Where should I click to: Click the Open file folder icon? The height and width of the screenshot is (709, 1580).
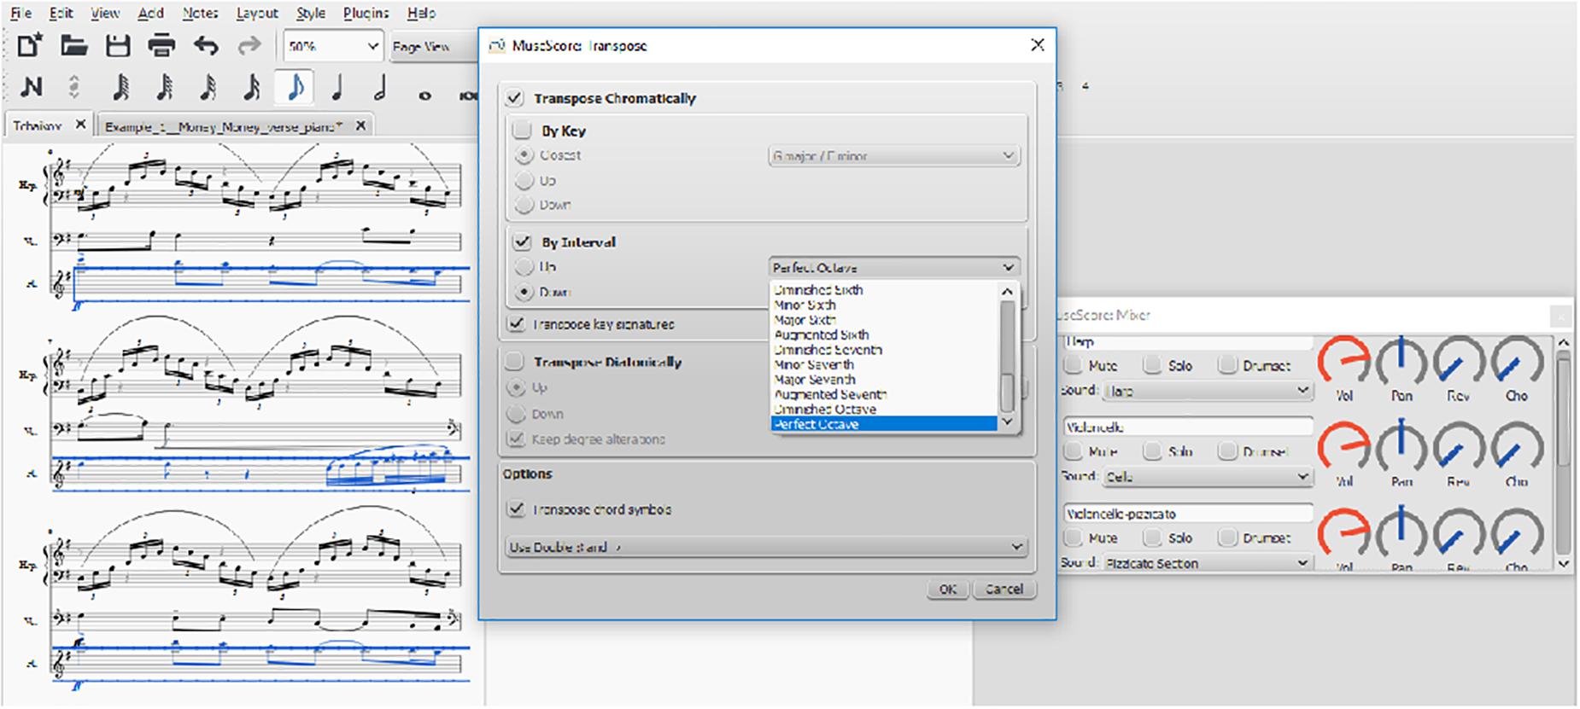74,45
